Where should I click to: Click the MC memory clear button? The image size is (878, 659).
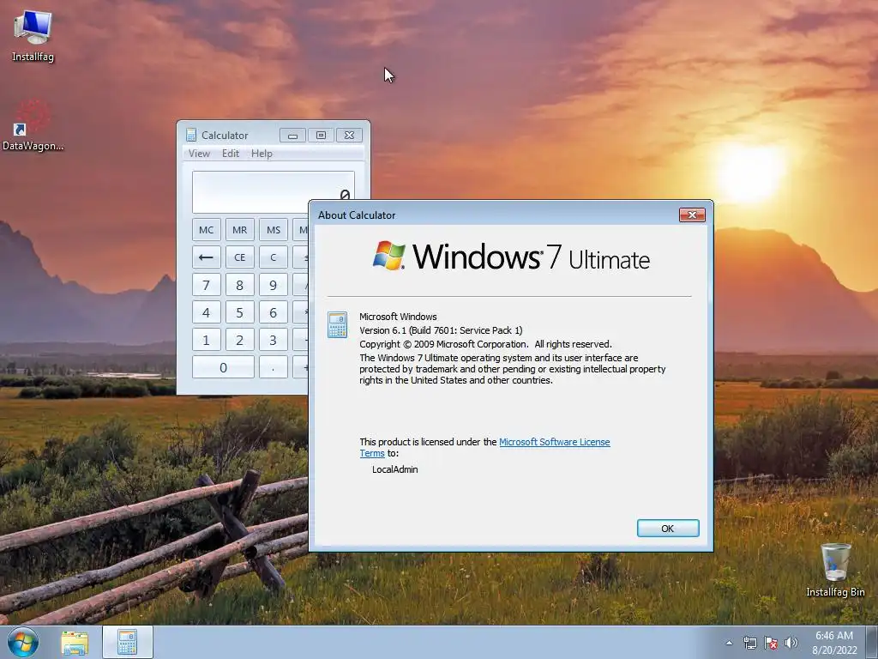[x=206, y=230]
